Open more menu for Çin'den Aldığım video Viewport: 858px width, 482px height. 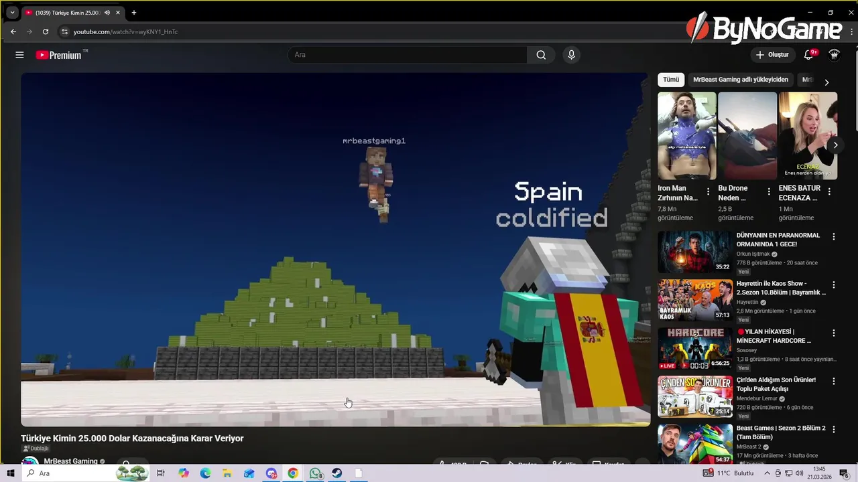coord(834,382)
